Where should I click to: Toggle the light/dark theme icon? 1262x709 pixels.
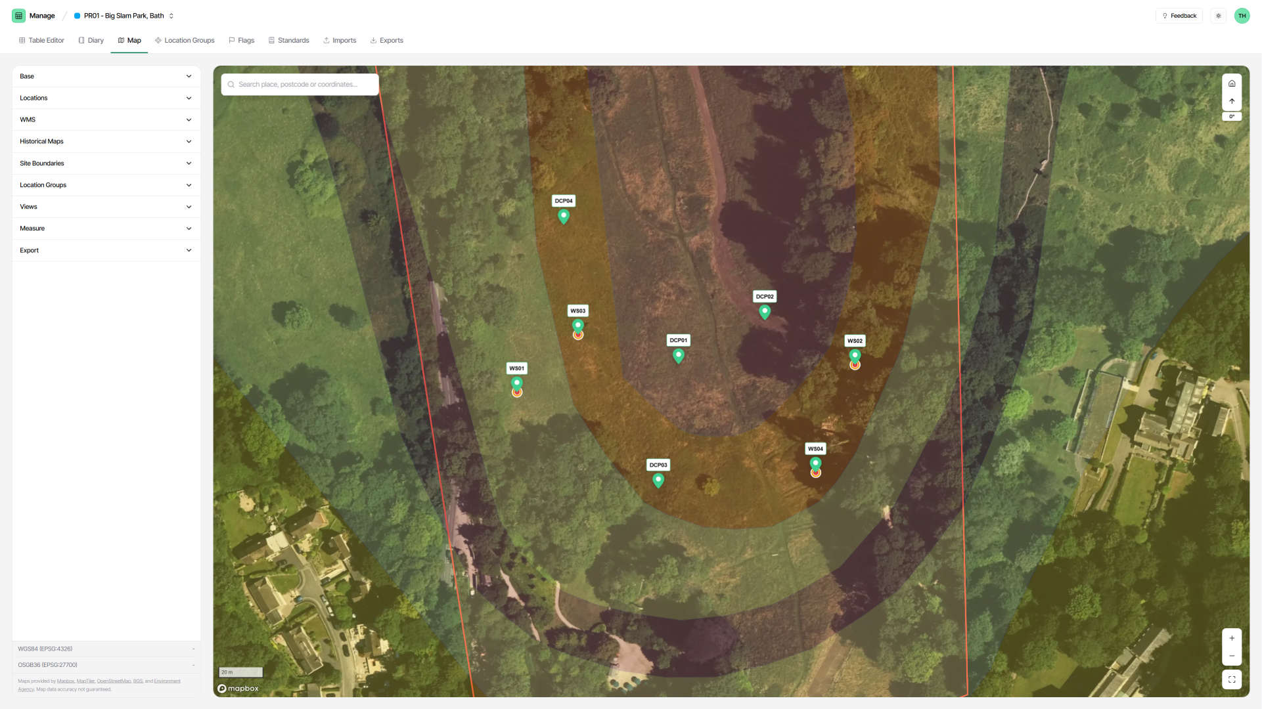[1219, 16]
